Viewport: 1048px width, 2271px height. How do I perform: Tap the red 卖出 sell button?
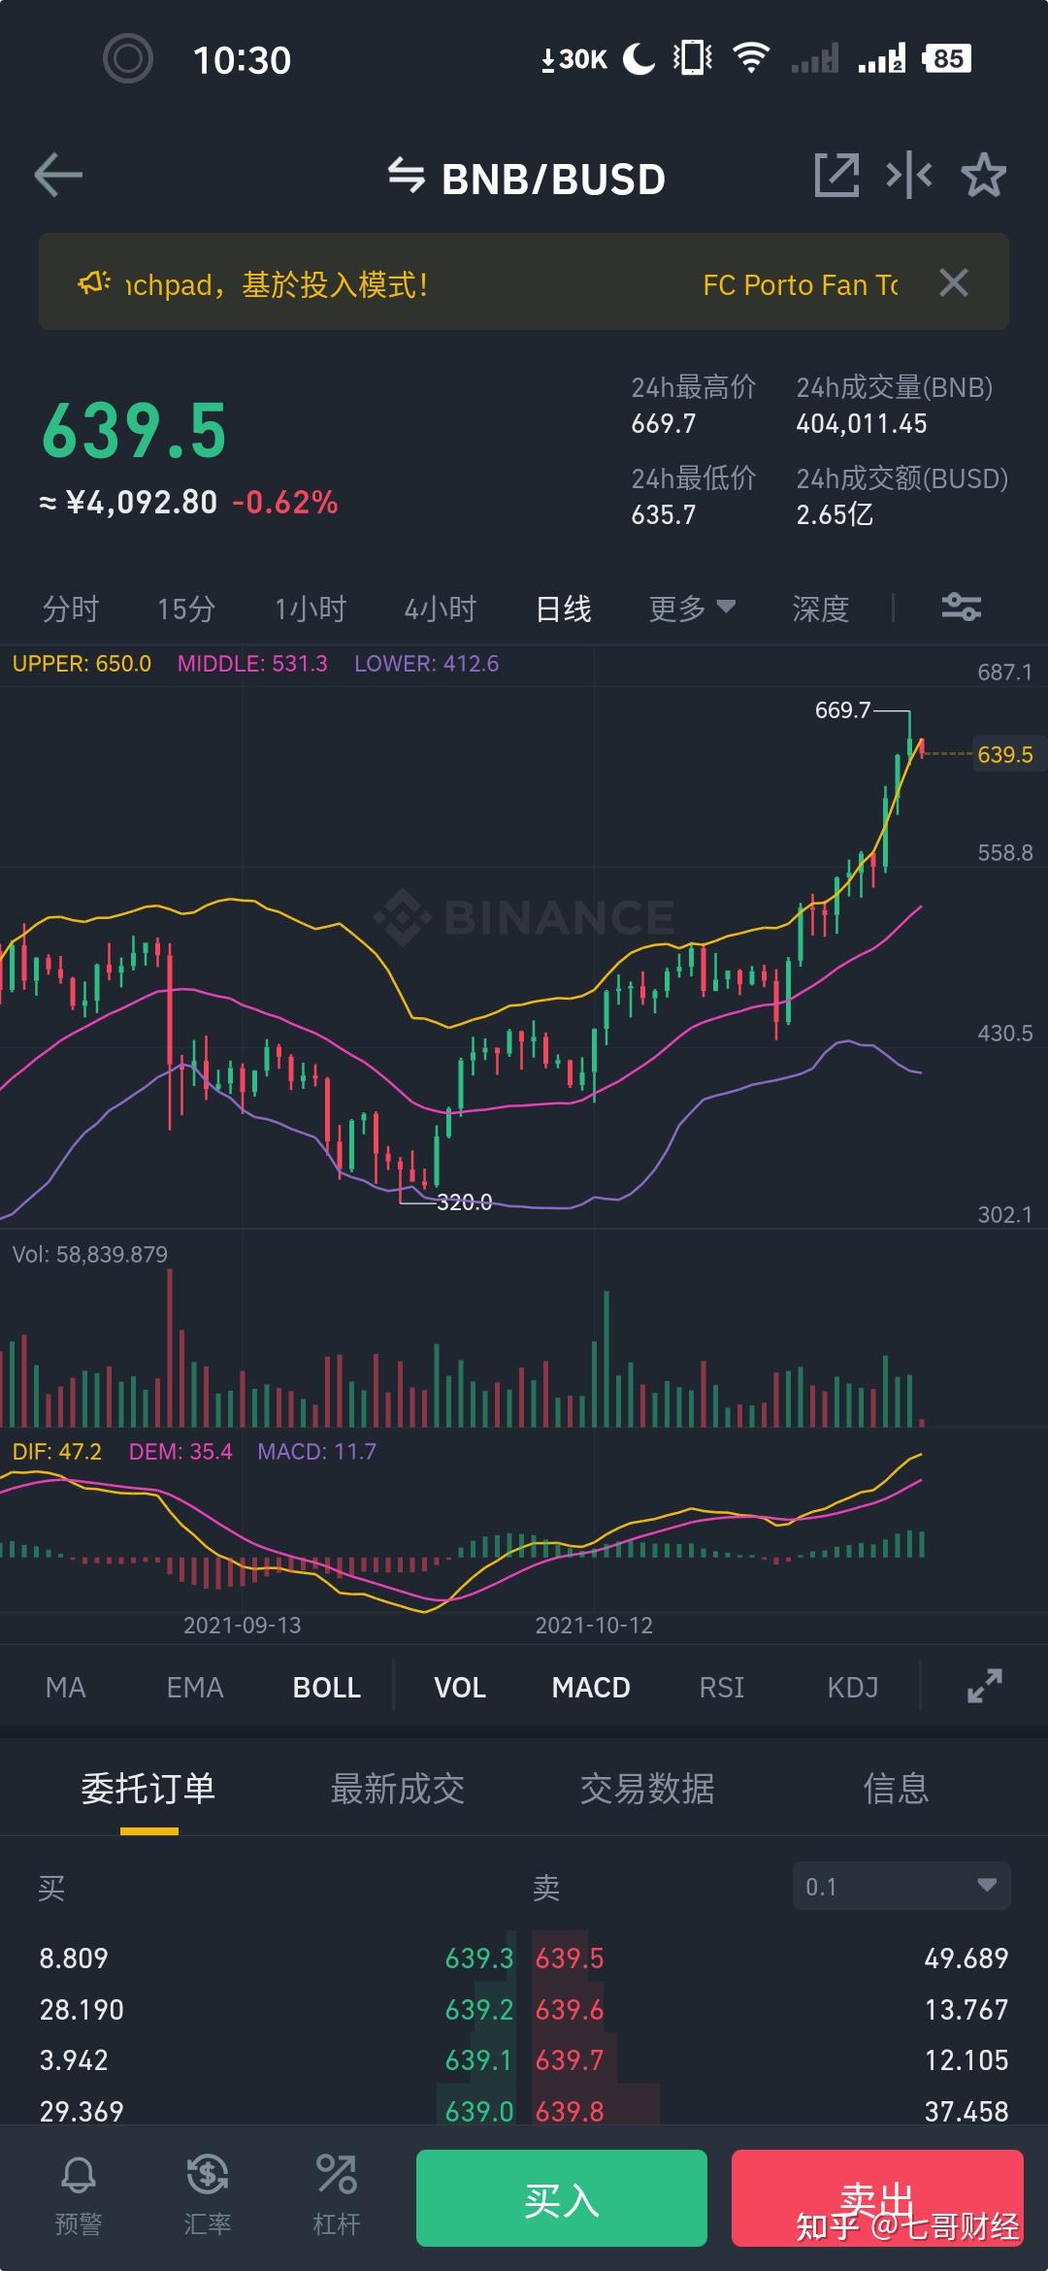877,2197
